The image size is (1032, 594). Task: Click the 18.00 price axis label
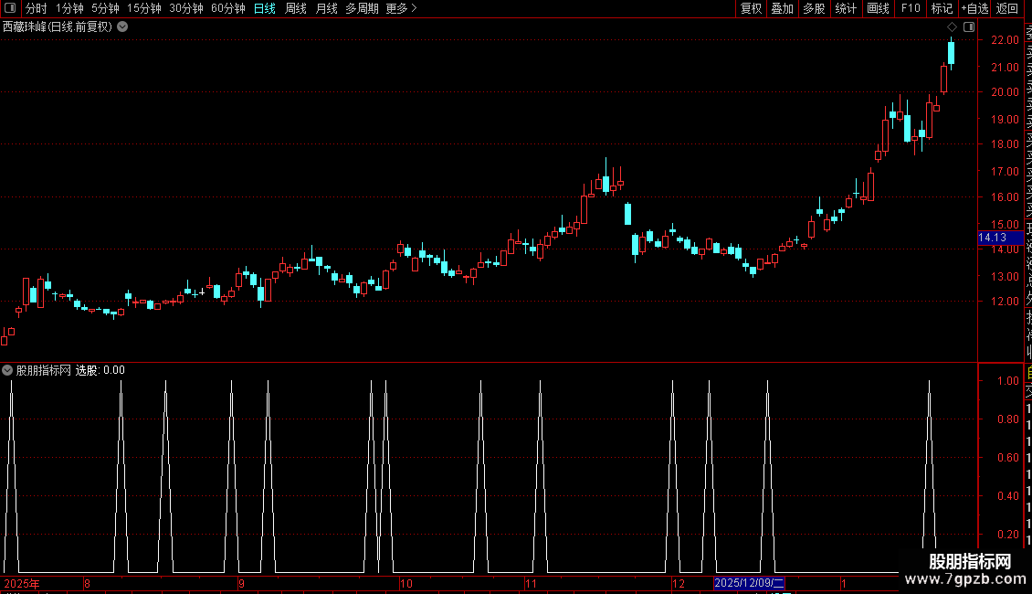1005,144
